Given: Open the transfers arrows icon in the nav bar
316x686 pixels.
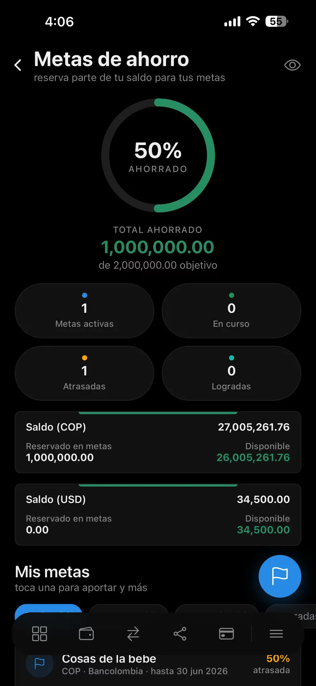Looking at the screenshot, I should (133, 634).
